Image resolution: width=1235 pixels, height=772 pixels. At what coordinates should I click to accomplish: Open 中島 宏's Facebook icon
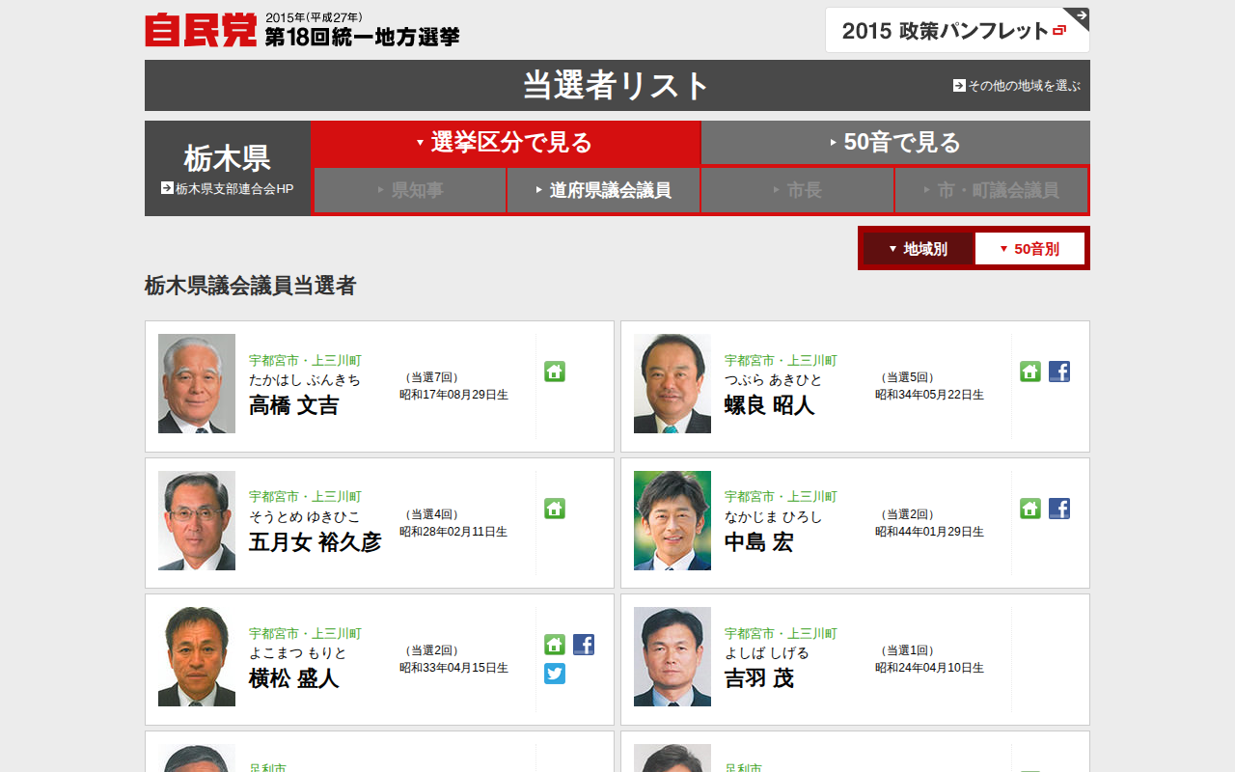1059,509
